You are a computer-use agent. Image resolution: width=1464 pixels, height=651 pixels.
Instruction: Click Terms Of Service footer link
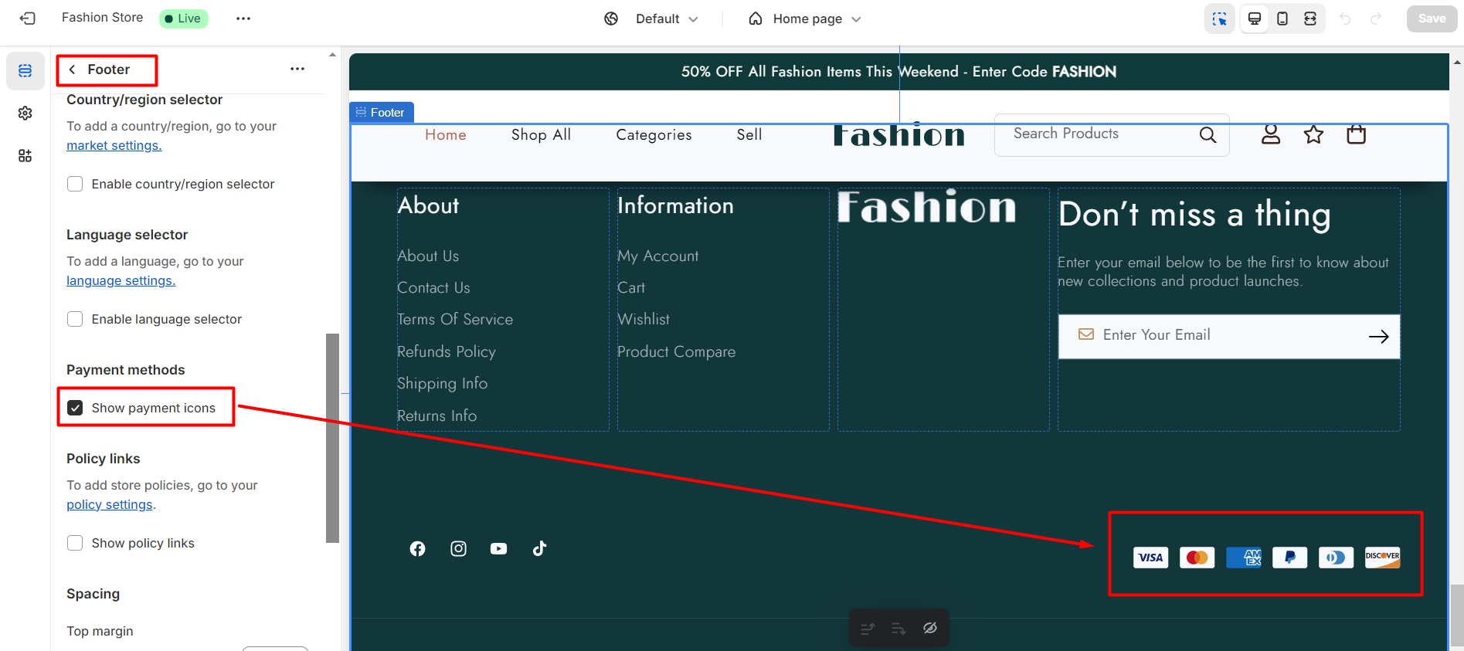click(455, 319)
